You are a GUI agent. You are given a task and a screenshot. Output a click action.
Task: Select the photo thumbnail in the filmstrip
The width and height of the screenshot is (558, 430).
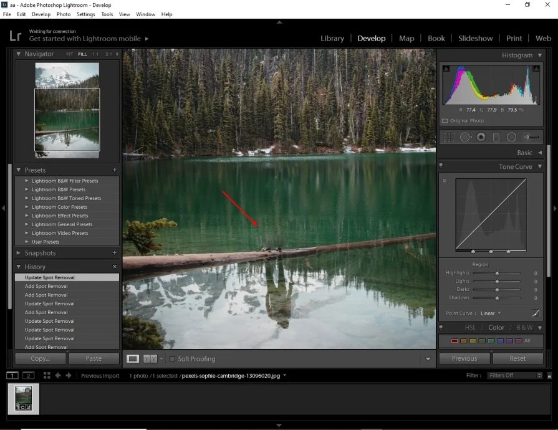click(23, 399)
